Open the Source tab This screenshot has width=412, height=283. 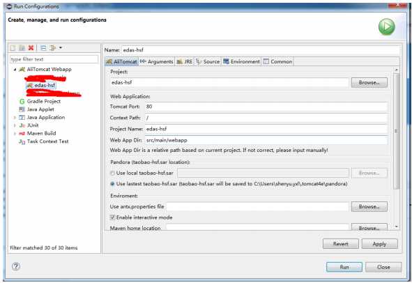[x=208, y=61]
